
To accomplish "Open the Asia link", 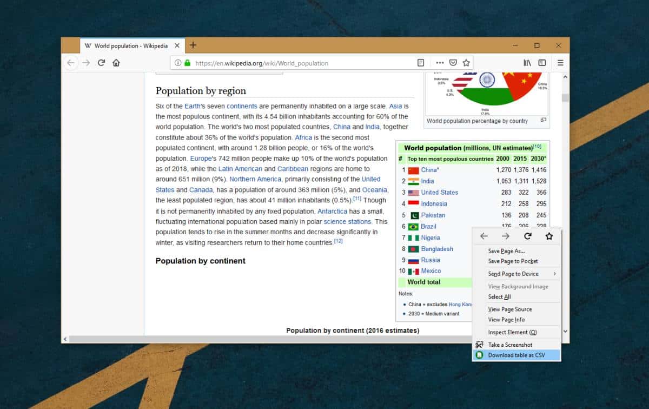I will tap(395, 106).
